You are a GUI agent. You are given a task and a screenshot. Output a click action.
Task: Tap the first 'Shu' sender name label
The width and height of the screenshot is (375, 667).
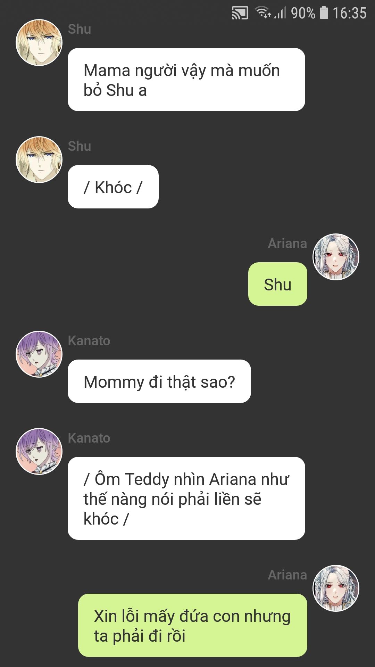[80, 29]
